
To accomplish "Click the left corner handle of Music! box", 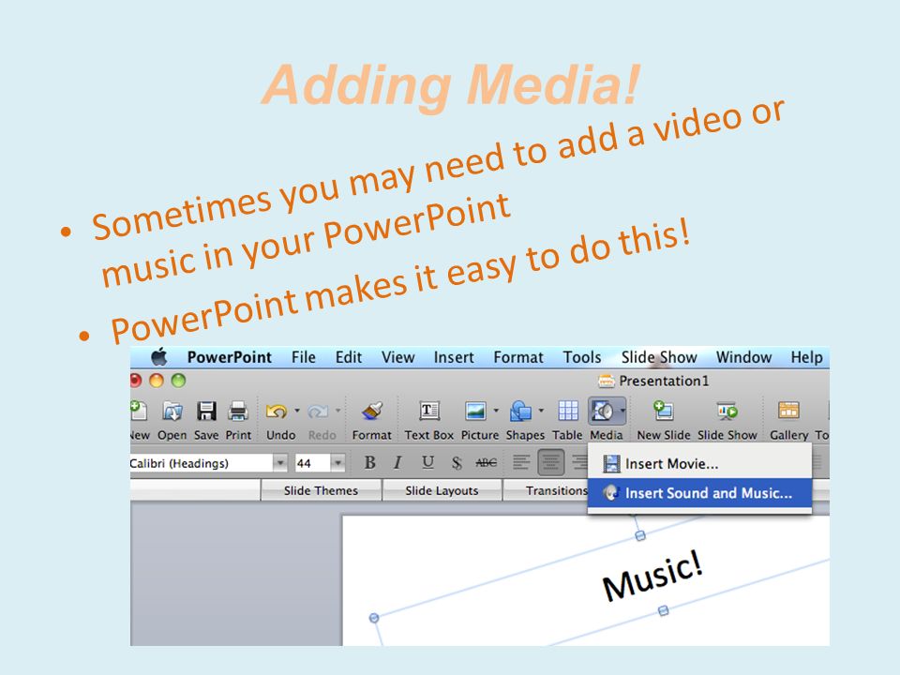I will click(374, 618).
